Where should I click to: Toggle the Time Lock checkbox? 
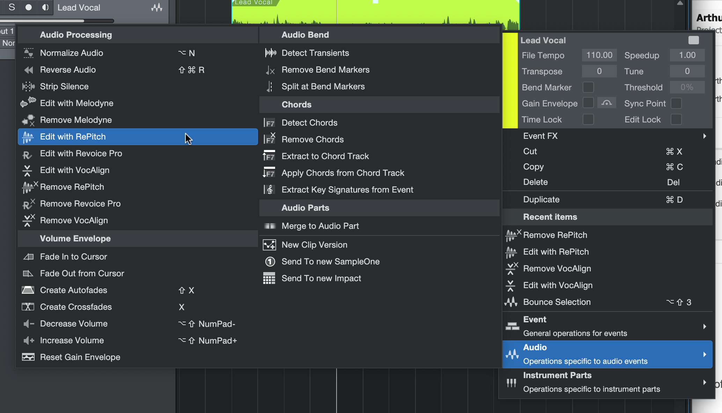coord(588,119)
